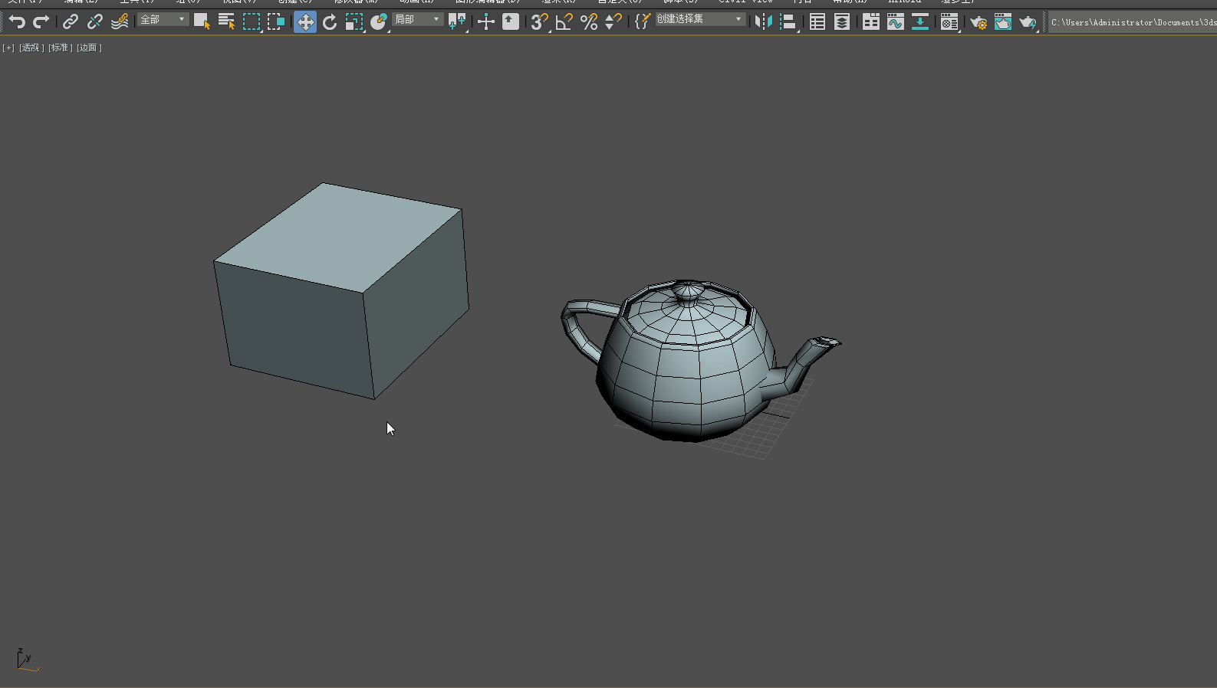1217x688 pixels.
Task: Click the Redo arrow icon
Action: [x=41, y=22]
